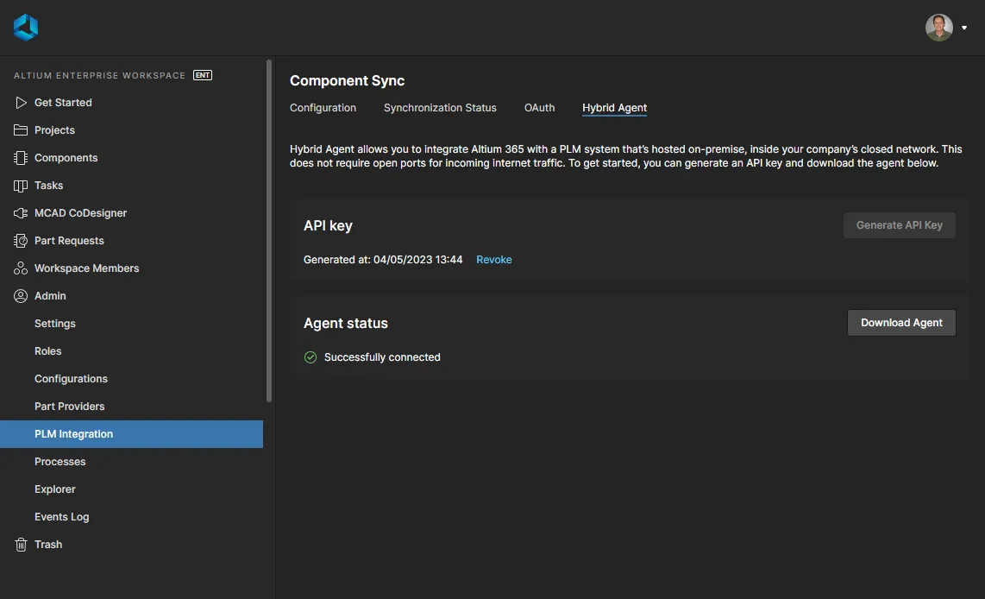
Task: Select PLM Integration in the sidebar
Action: (131, 434)
